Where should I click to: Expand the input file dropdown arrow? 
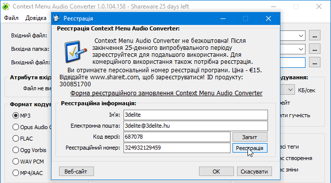coord(301,36)
